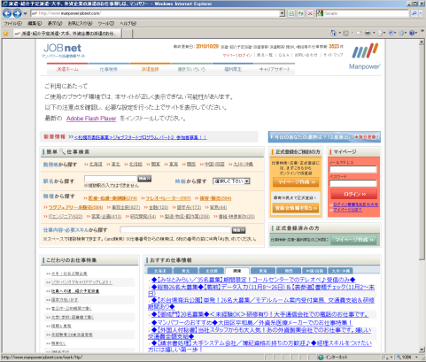Select the open Manpower page browser tab
Image resolution: width=426 pixels, height=362 pixels.
point(67,34)
